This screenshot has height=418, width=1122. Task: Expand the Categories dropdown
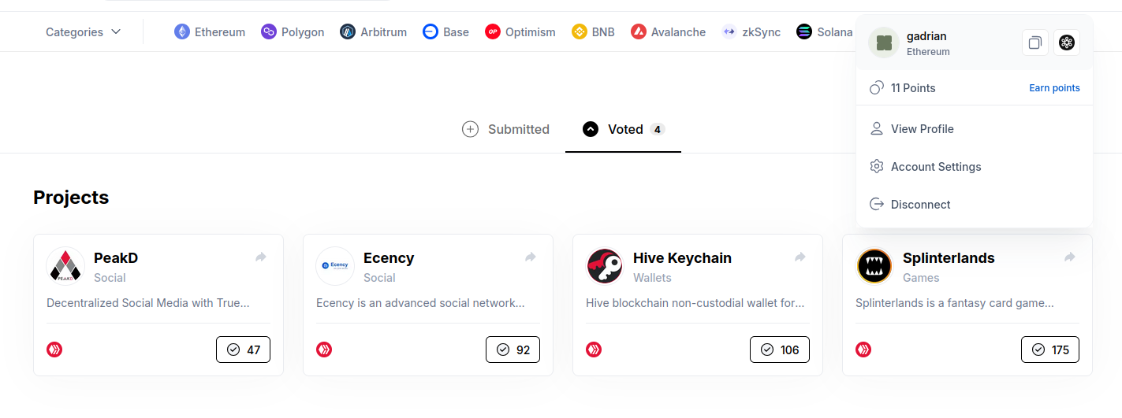(83, 32)
